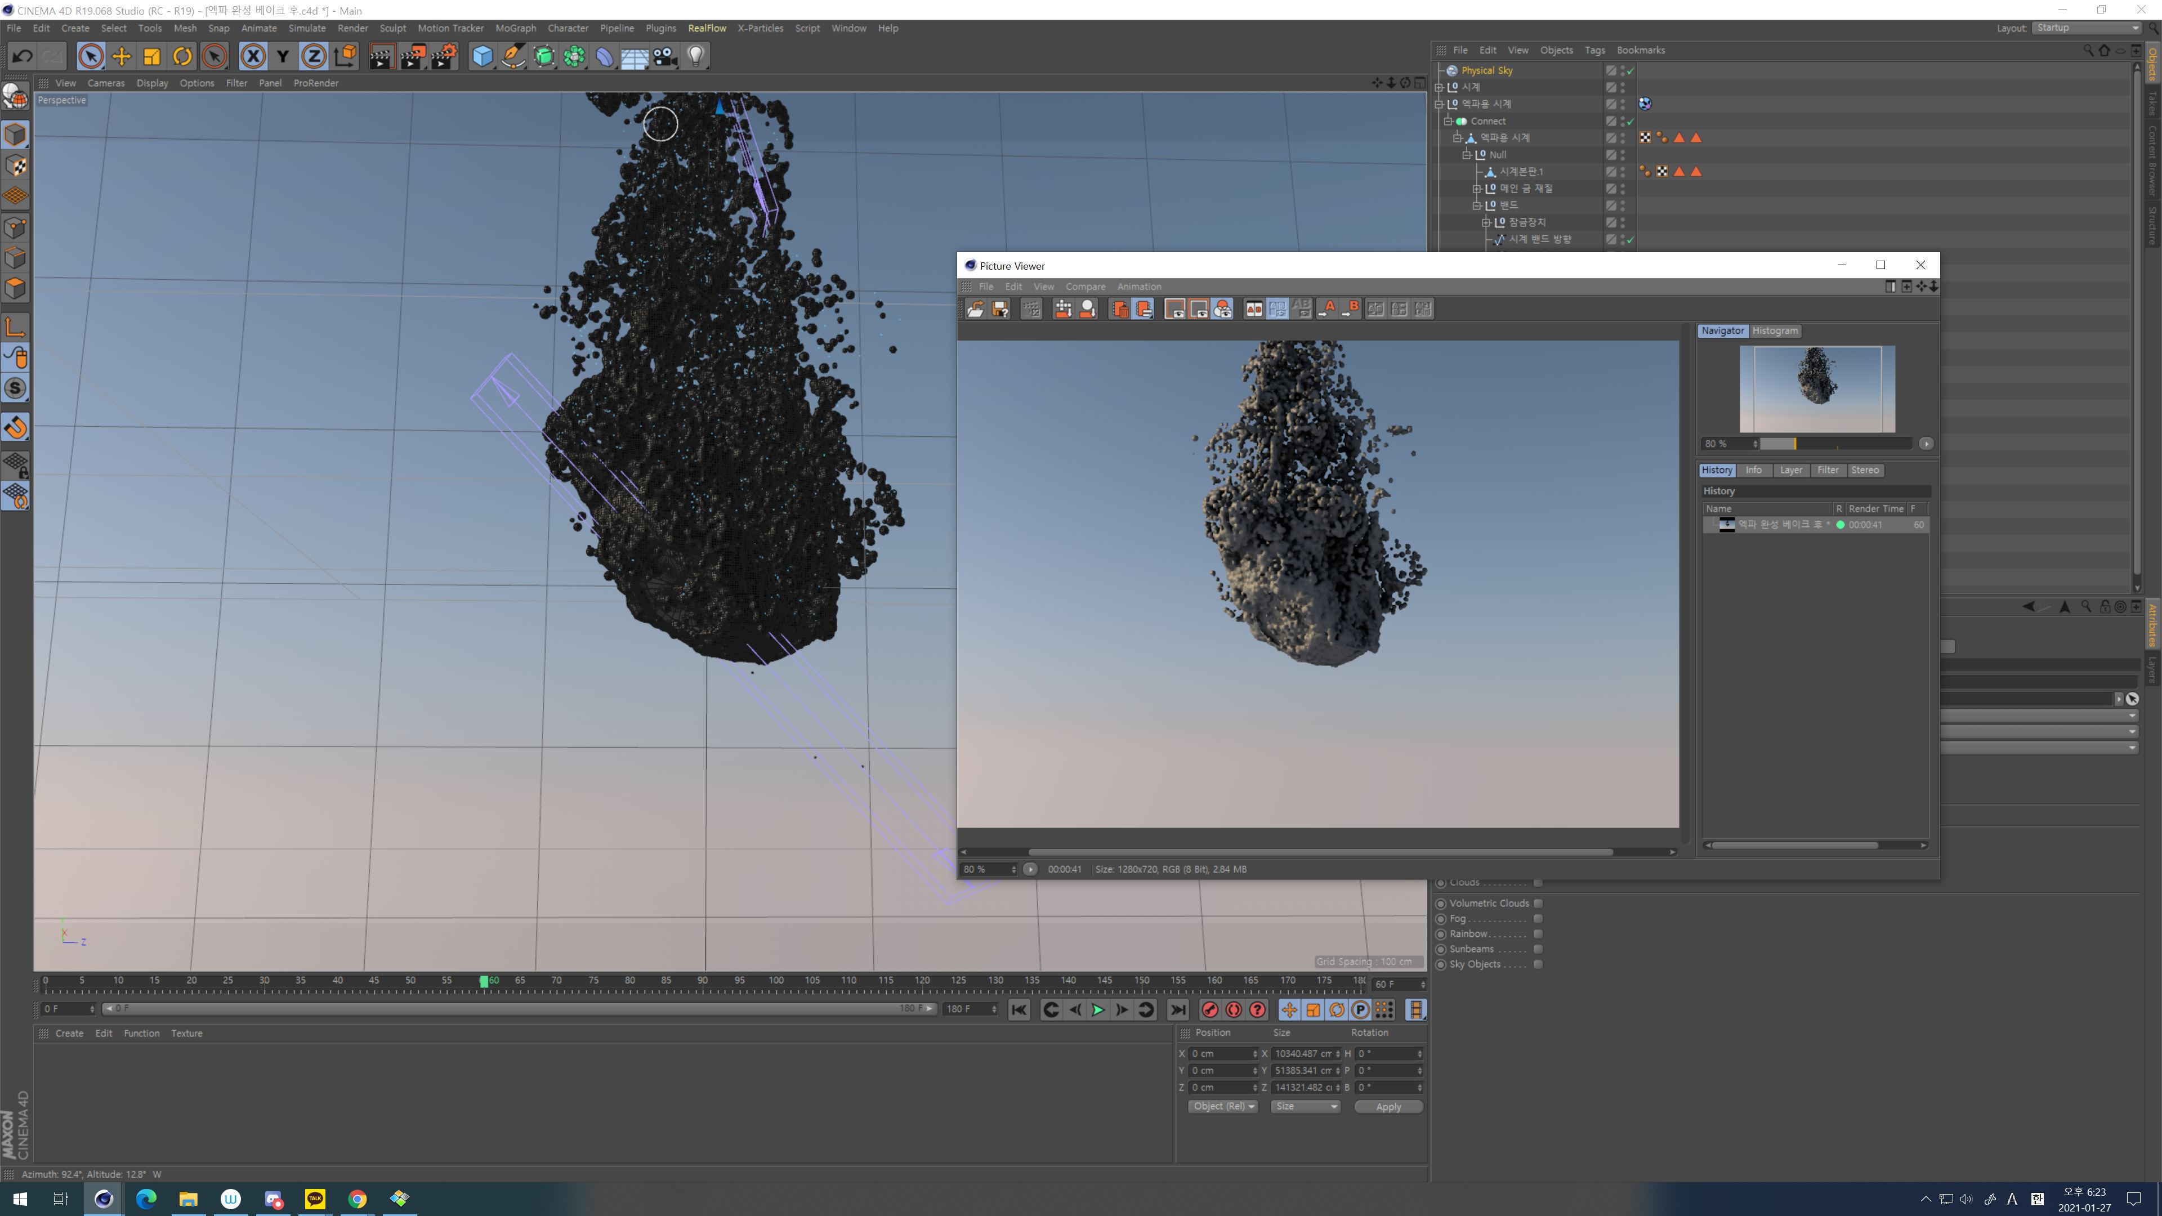The height and width of the screenshot is (1216, 2162).
Task: Open Cameras menu in viewport
Action: pos(106,83)
